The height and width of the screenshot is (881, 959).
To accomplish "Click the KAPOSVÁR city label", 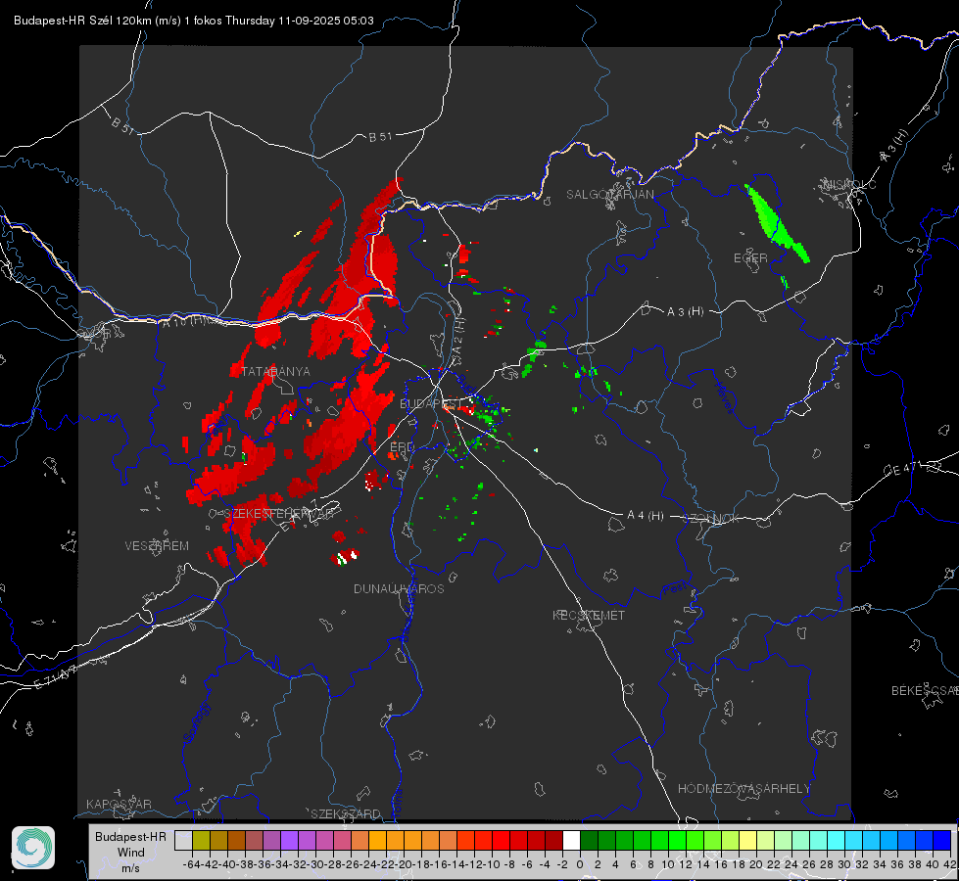I will [119, 804].
